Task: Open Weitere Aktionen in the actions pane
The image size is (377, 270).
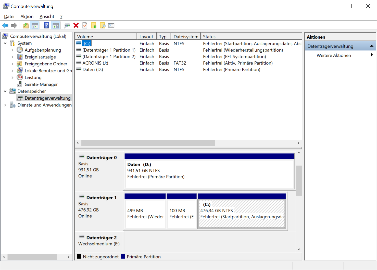Action: 334,55
